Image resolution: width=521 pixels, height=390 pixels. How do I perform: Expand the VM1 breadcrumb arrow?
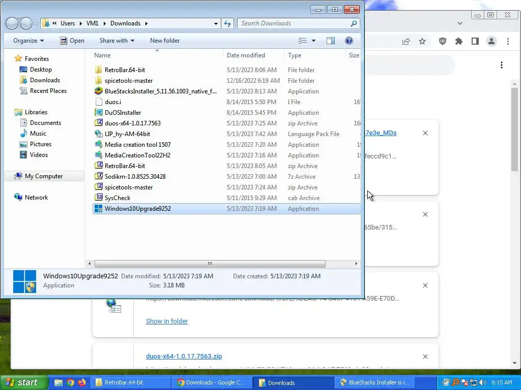[x=104, y=23]
